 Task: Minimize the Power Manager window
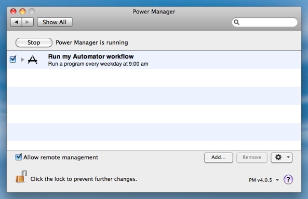point(22,11)
